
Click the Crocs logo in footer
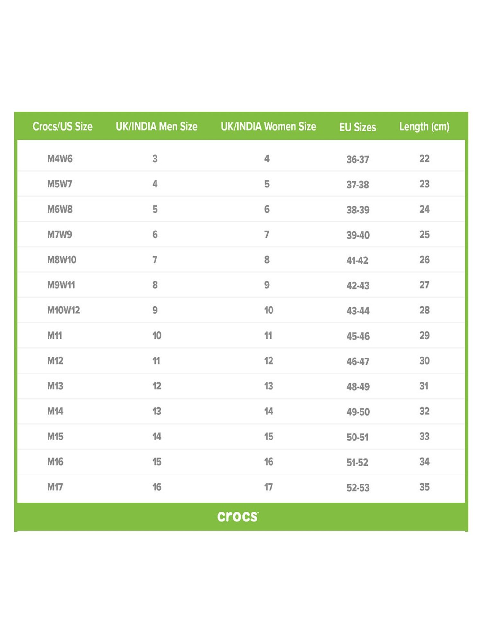[238, 517]
